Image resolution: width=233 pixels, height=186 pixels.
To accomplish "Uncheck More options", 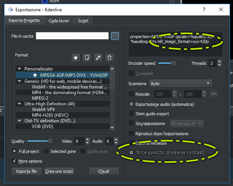I will (14, 161).
